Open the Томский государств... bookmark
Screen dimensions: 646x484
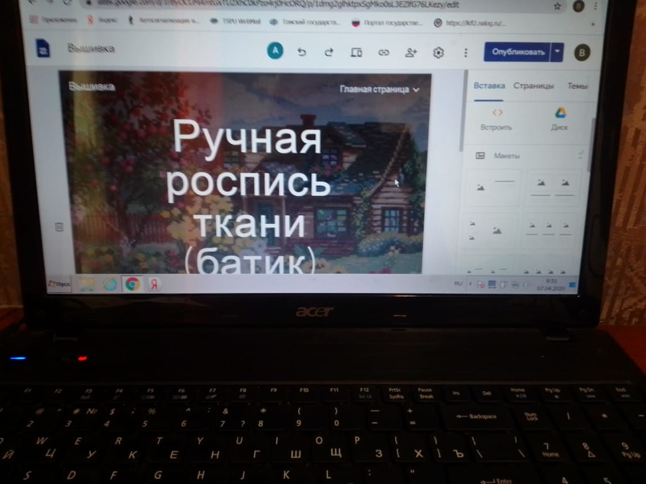[x=305, y=22]
